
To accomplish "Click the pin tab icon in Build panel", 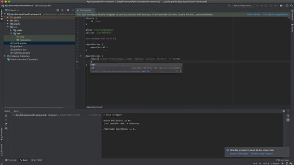I will pos(6,124).
